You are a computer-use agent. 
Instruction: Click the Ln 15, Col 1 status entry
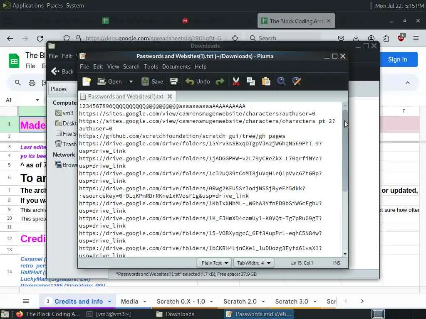[x=302, y=263]
